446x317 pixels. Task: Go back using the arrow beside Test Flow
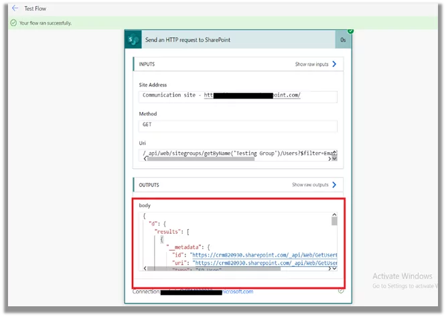pyautogui.click(x=15, y=8)
